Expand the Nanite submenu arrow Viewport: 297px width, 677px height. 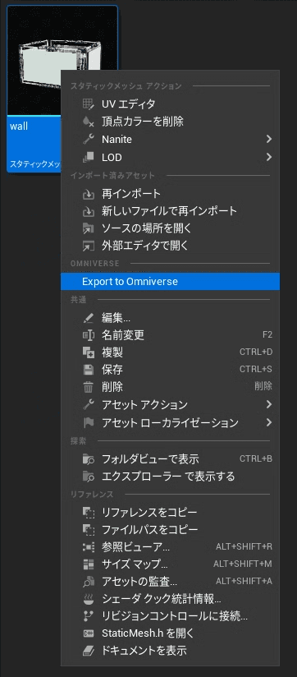pos(269,140)
